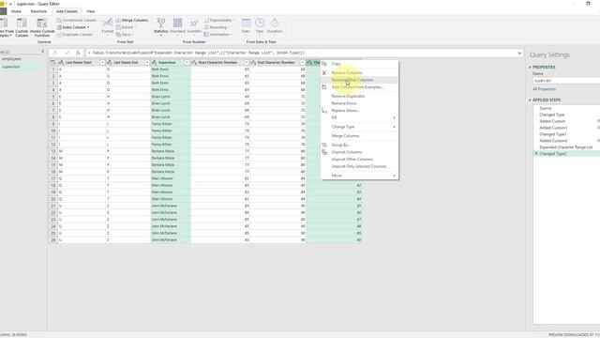Viewport: 600px width, 338px height.
Task: Open the All Properties link
Action: (544, 89)
